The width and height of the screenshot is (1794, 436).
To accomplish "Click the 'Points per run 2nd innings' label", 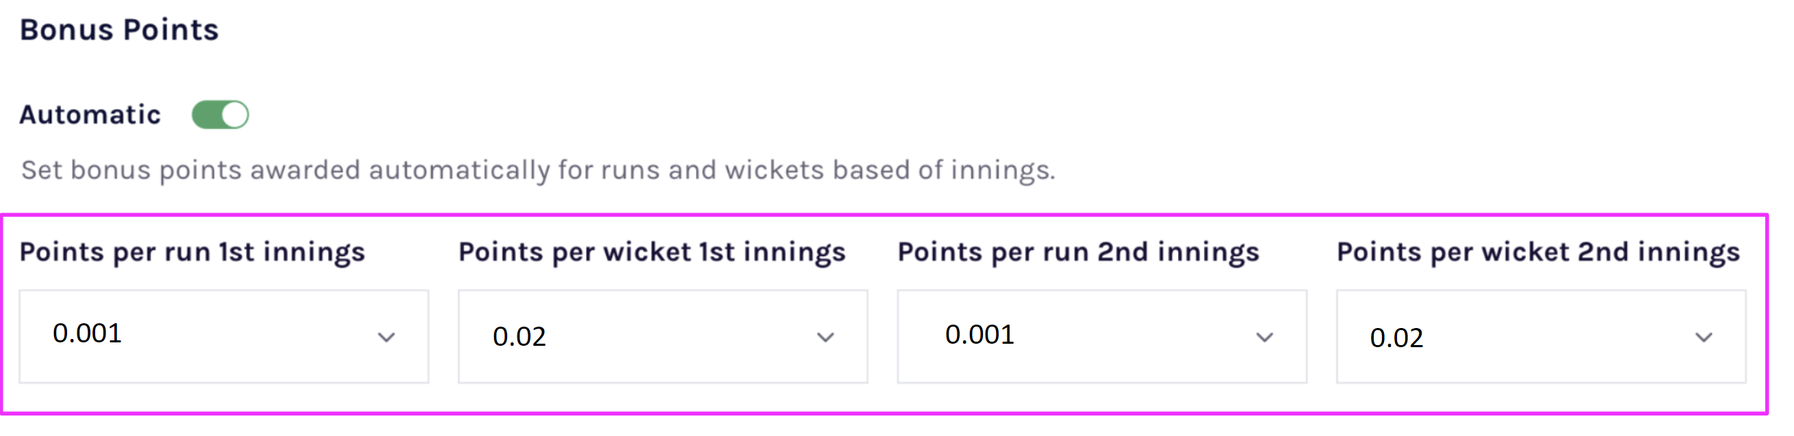I will click(1078, 251).
